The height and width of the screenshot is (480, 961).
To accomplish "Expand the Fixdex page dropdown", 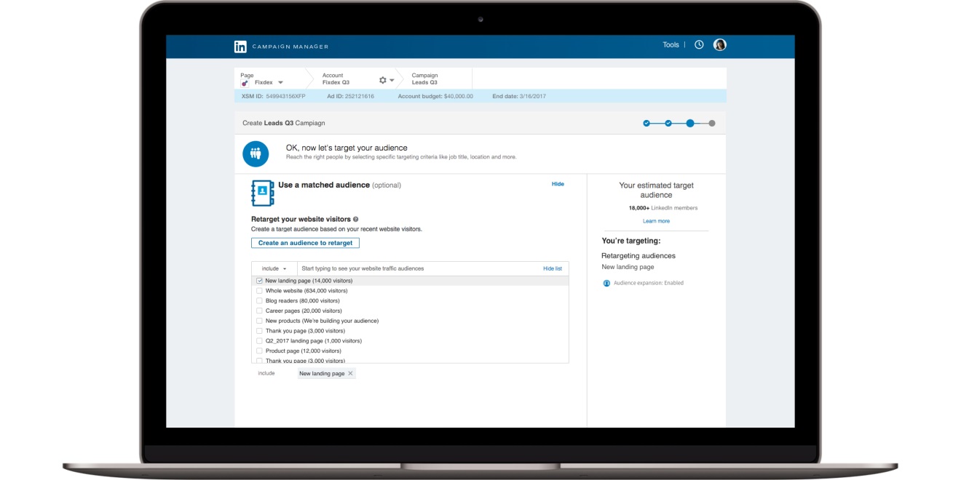I will coord(280,83).
